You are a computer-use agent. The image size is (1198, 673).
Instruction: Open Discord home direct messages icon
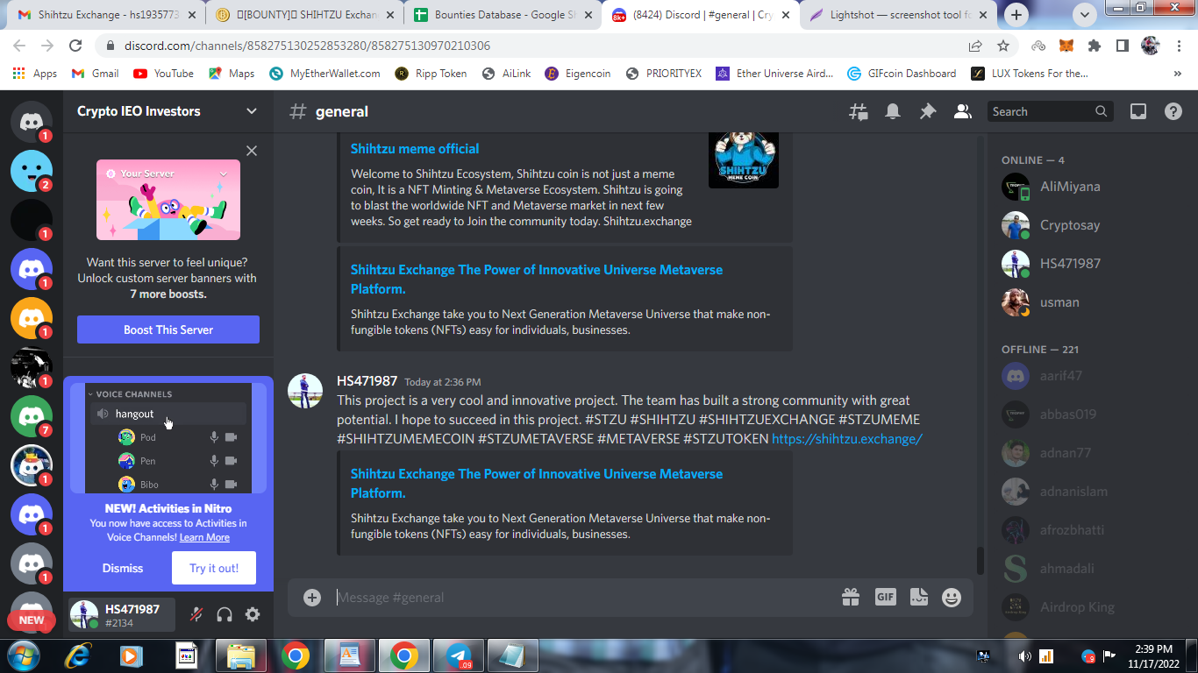[32, 122]
